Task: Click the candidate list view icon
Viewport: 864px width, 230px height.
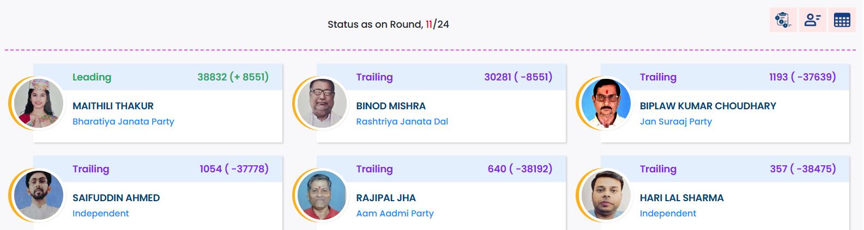Action: 812,21
